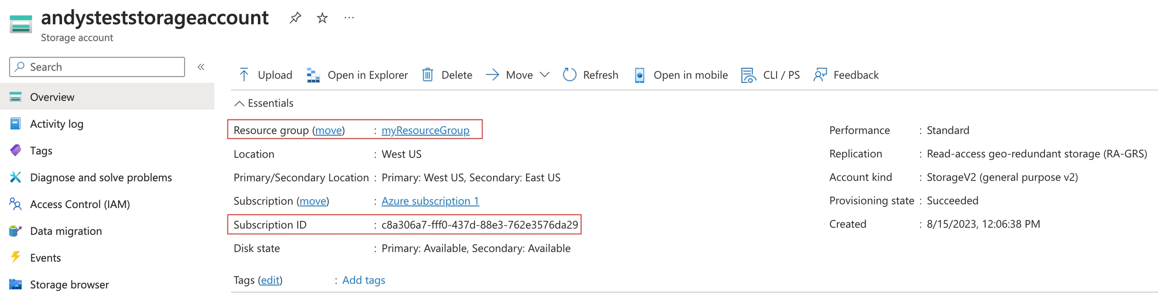This screenshot has height=293, width=1158.
Task: Click the Add tags link
Action: [363, 280]
